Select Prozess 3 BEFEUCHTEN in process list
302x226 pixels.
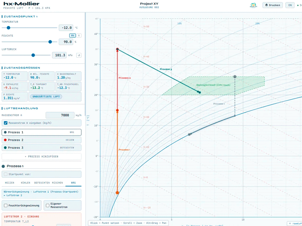(42, 148)
